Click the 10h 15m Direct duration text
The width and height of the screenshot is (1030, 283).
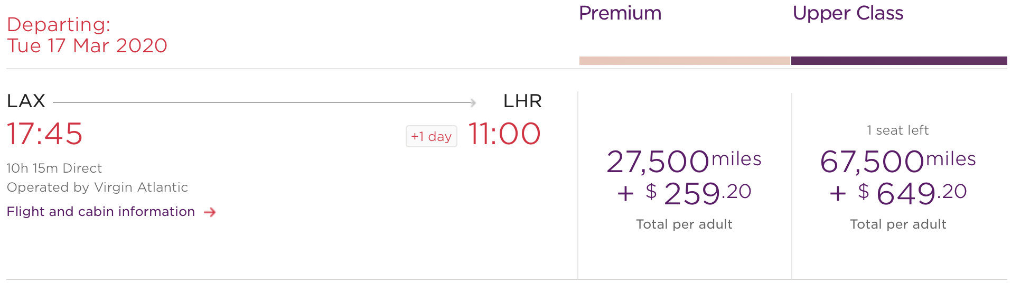54,168
